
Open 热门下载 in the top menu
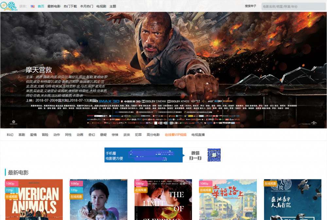point(70,6)
